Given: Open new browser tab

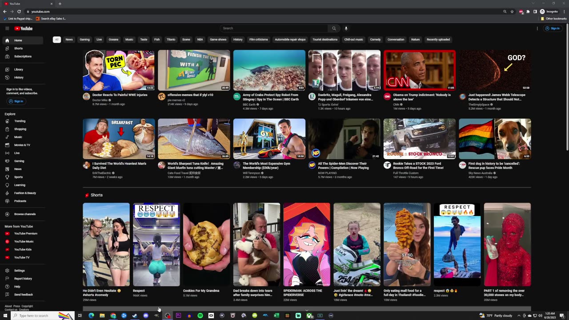Looking at the screenshot, I should 60,4.
